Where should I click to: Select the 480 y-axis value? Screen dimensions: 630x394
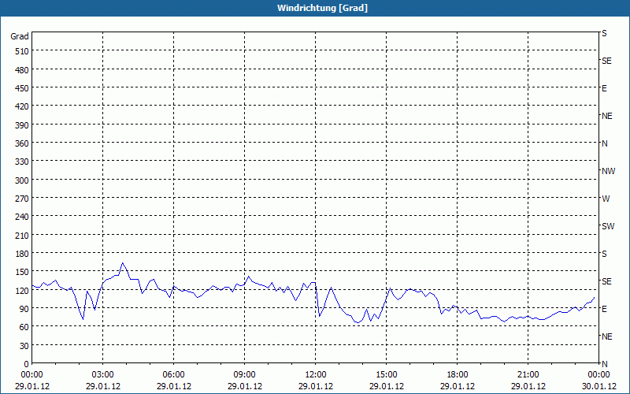click(22, 70)
